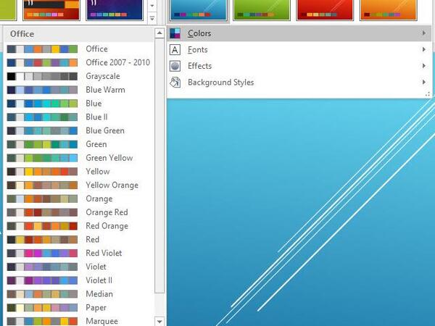Select the Red Orange color scheme
The width and height of the screenshot is (435, 326).
[79, 226]
